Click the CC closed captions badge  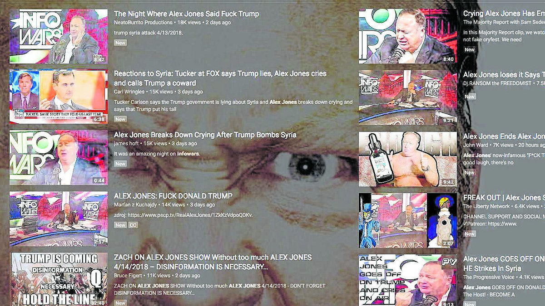click(133, 225)
